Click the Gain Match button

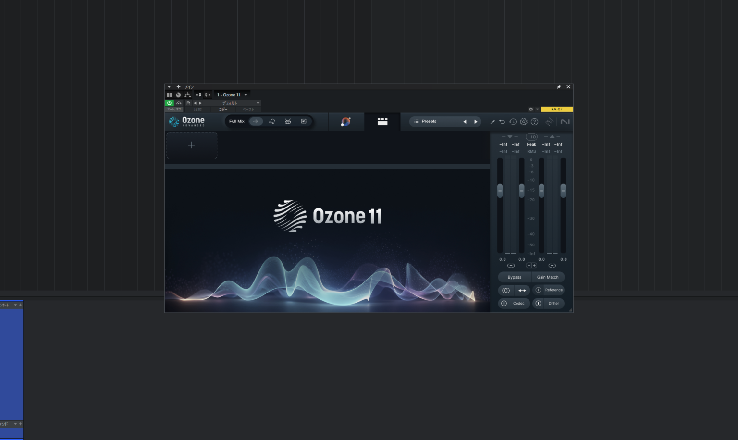[x=548, y=277]
